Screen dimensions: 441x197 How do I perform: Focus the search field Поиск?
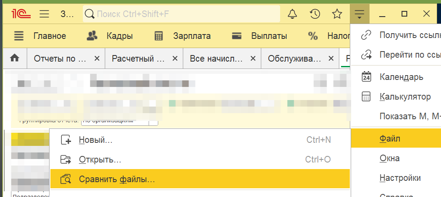(181, 14)
